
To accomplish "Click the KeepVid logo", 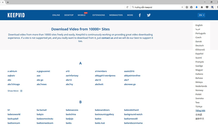I will coord(16,15).
